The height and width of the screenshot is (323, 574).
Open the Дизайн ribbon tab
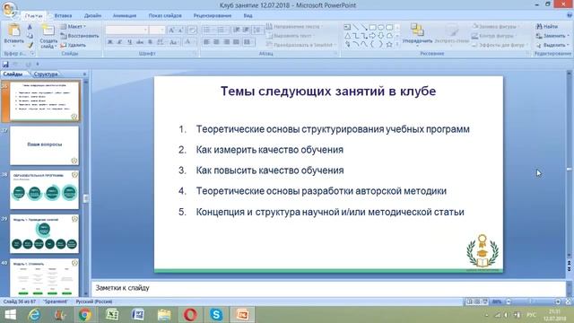tap(92, 16)
